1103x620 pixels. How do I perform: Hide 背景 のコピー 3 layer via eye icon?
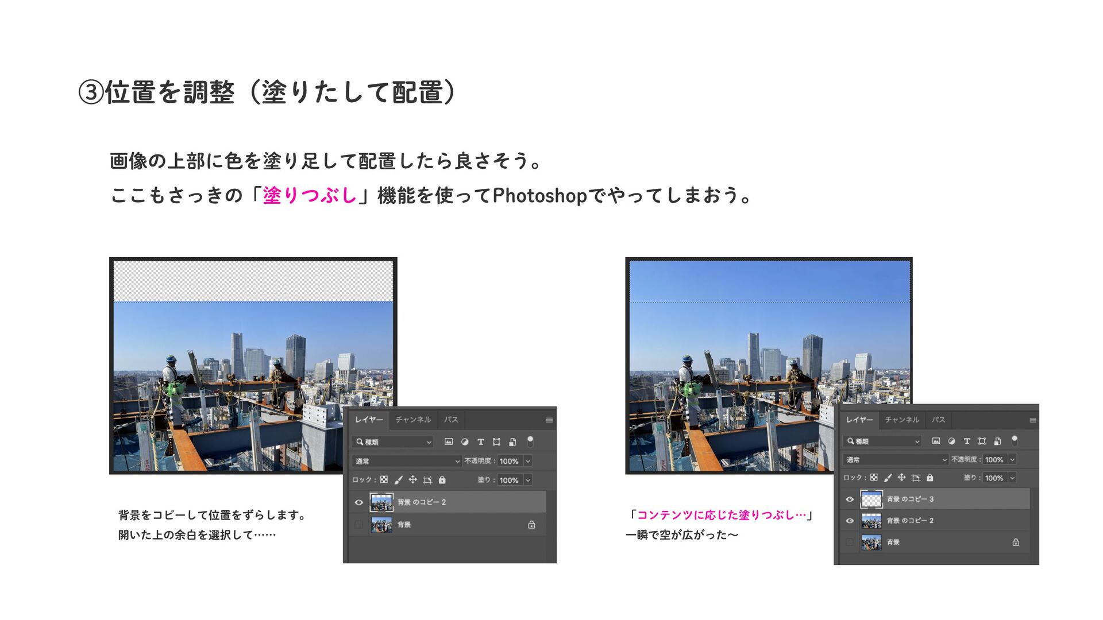(850, 499)
